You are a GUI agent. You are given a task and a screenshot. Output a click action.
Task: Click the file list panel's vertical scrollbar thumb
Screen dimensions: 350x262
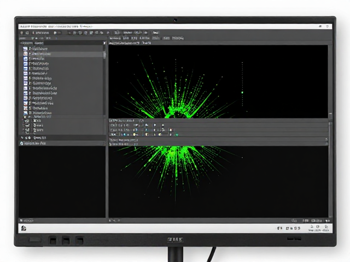(x=104, y=55)
